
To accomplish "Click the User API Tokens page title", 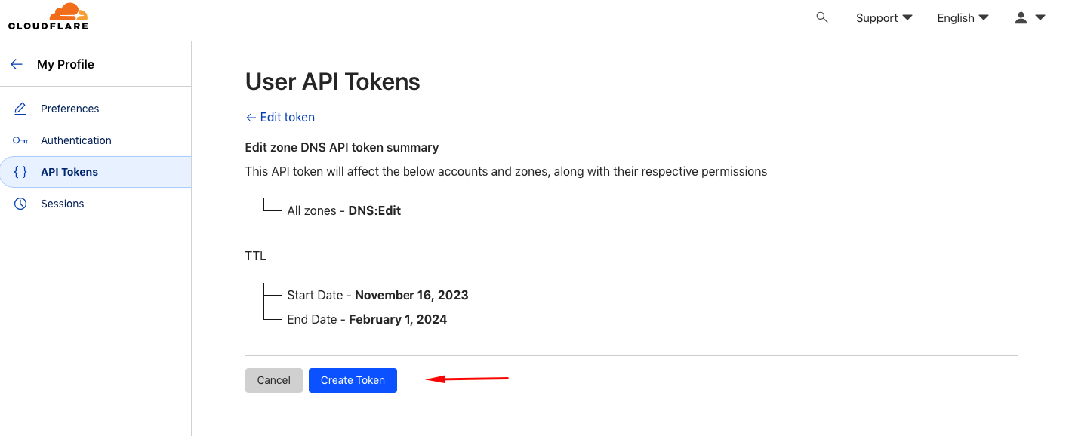I will click(333, 81).
